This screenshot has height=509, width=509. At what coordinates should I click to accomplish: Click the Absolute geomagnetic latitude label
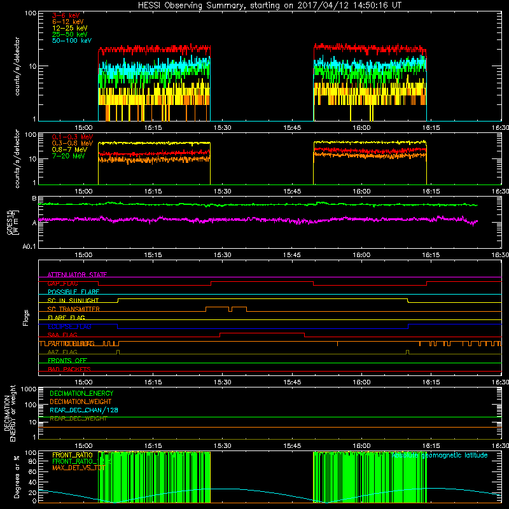[440, 455]
